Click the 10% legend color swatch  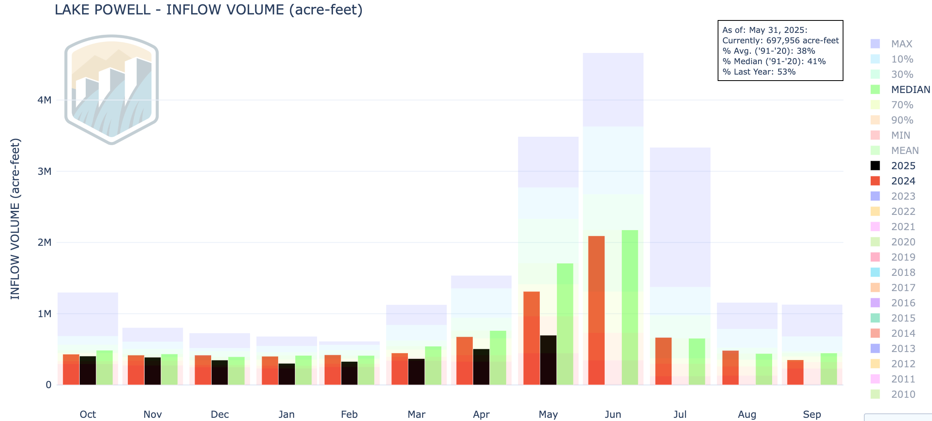(x=875, y=59)
